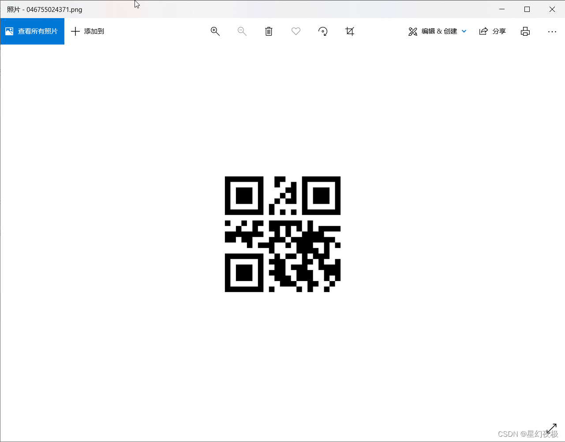Image resolution: width=565 pixels, height=442 pixels.
Task: Click the 查看所有照片 button
Action: tap(32, 31)
